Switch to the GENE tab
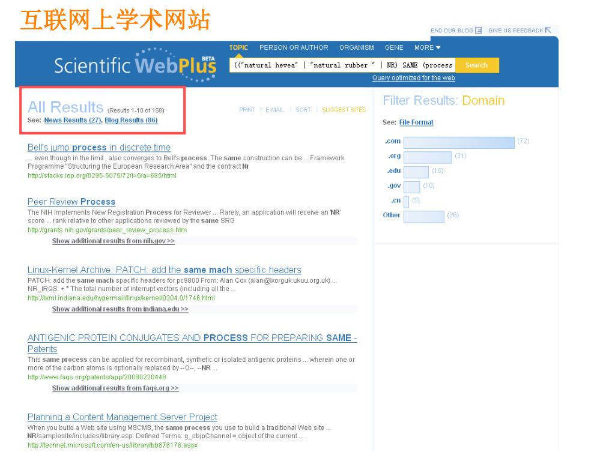 tap(394, 47)
